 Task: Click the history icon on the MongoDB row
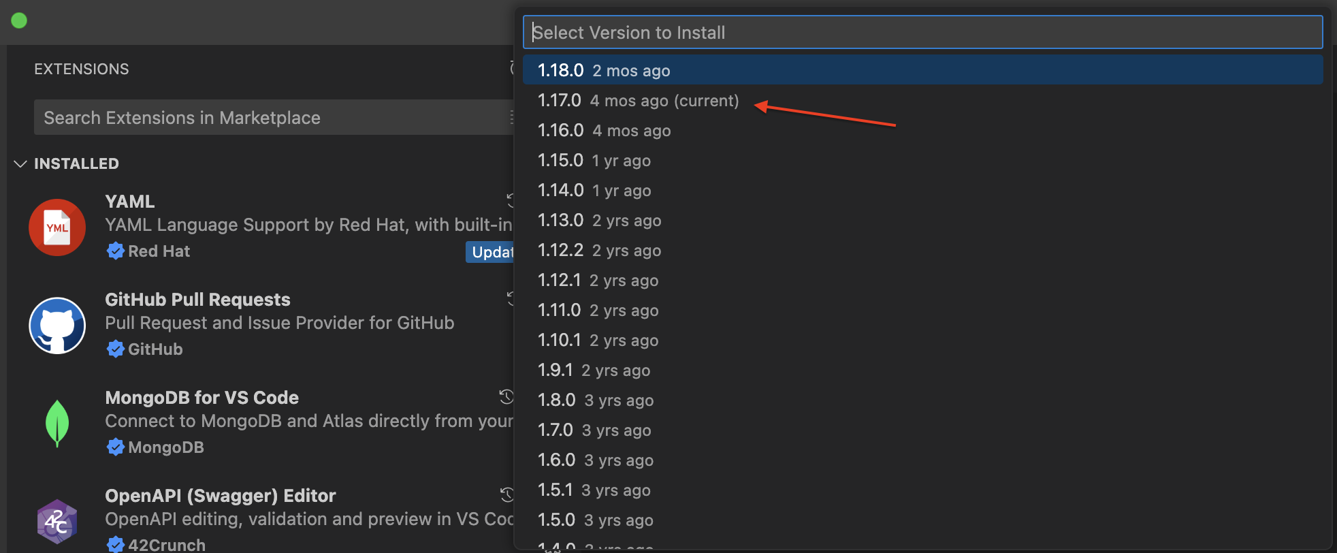506,396
